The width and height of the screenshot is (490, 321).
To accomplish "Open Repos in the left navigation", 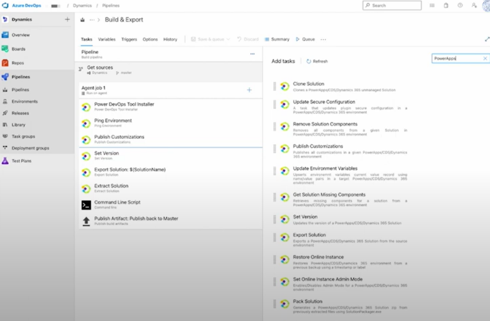I will [18, 63].
